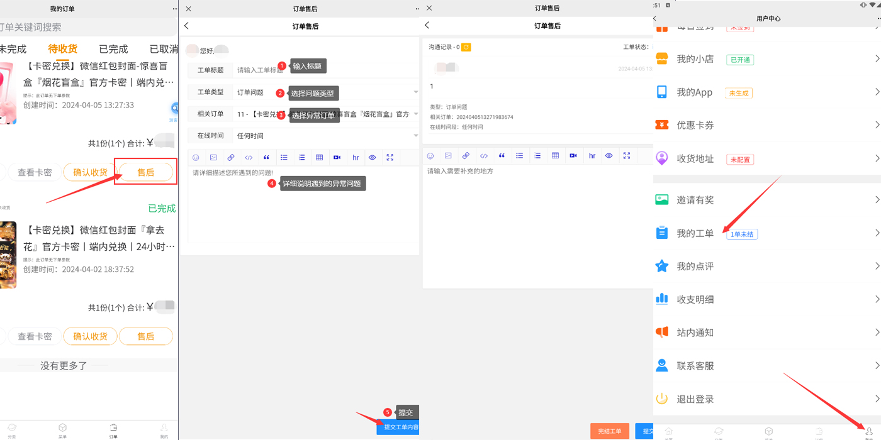881x440 pixels.
Task: Insert hr line in ticket submit form editor
Action: [x=356, y=158]
